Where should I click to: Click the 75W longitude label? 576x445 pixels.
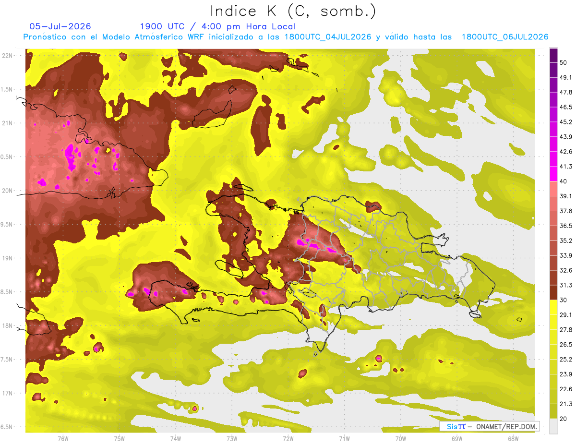point(120,439)
